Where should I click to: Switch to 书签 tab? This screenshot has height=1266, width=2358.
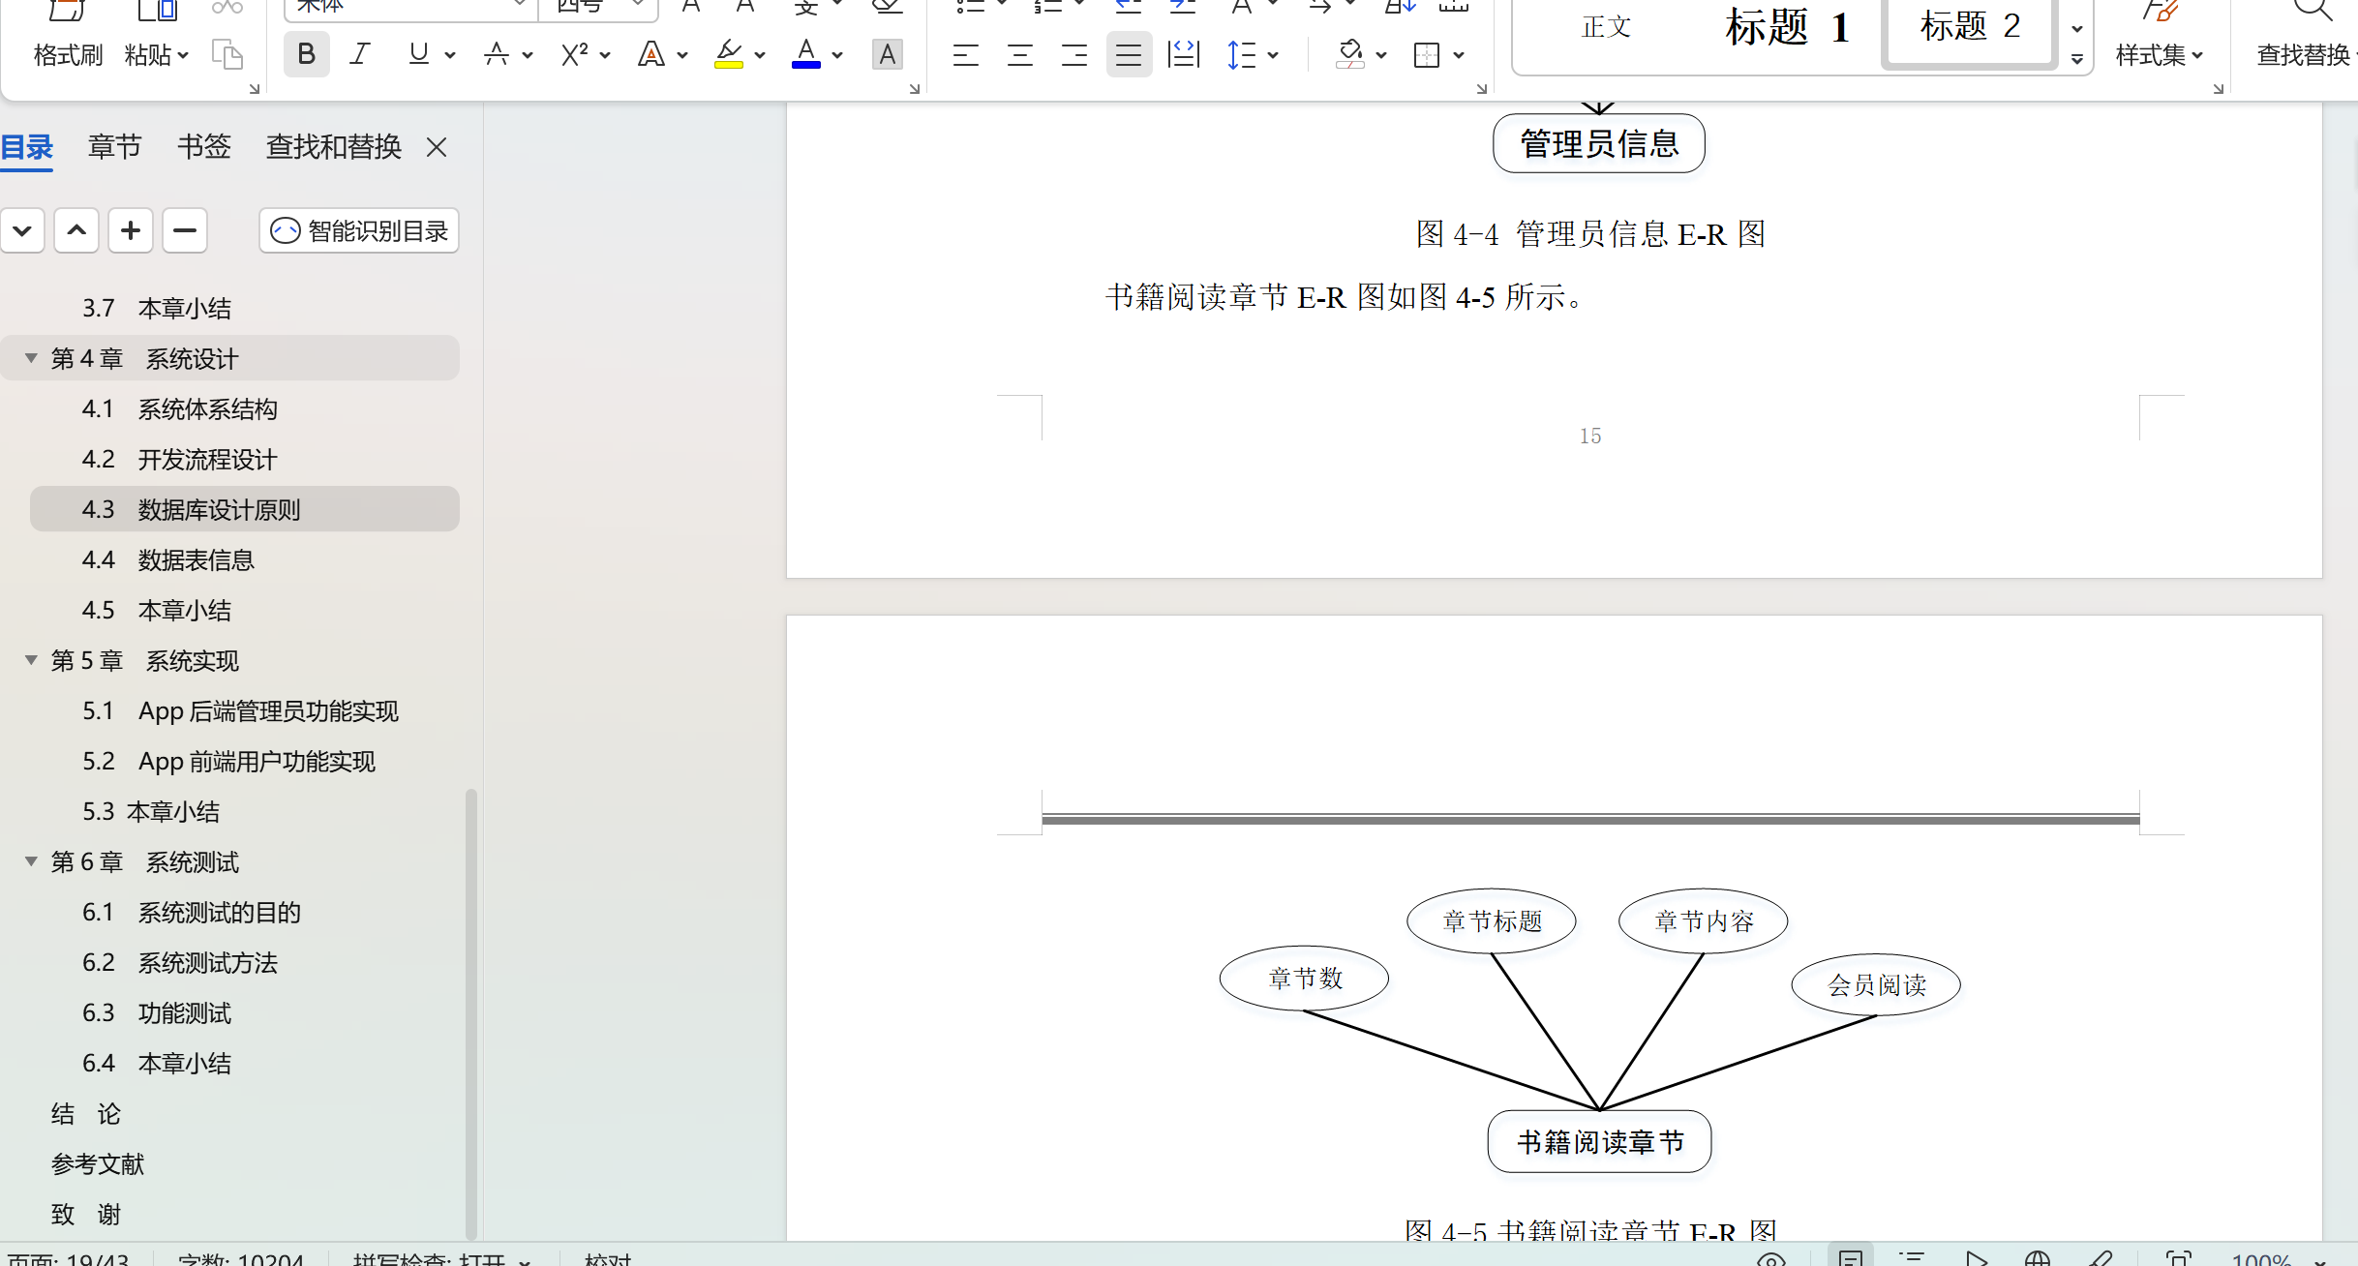coord(204,147)
